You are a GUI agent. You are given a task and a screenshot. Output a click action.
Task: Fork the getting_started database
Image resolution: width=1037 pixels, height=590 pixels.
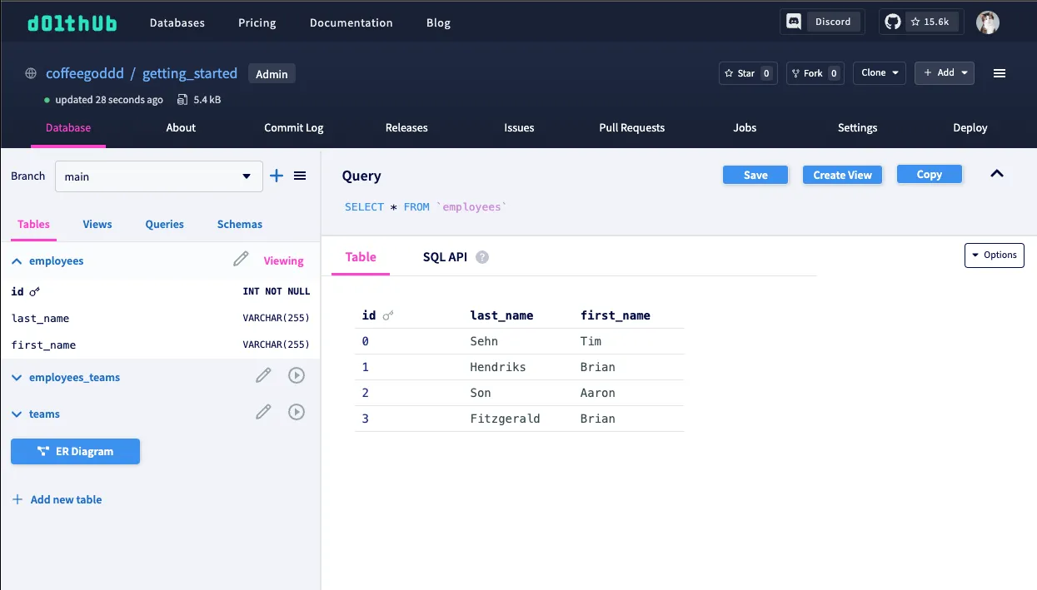click(x=814, y=73)
